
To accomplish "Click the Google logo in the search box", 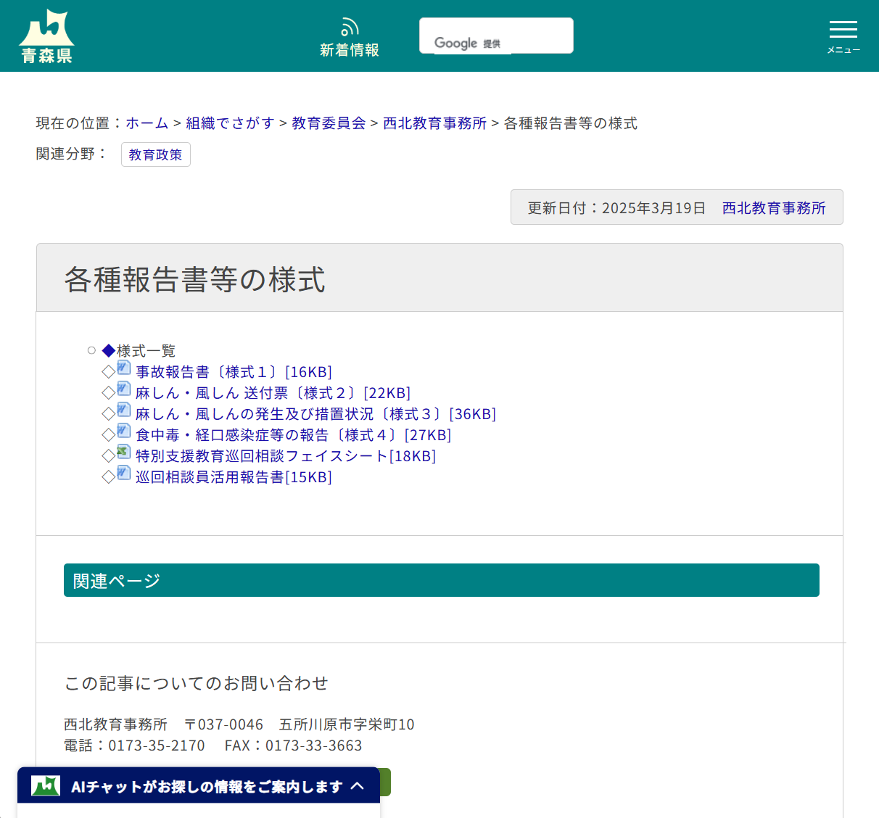I will 456,44.
